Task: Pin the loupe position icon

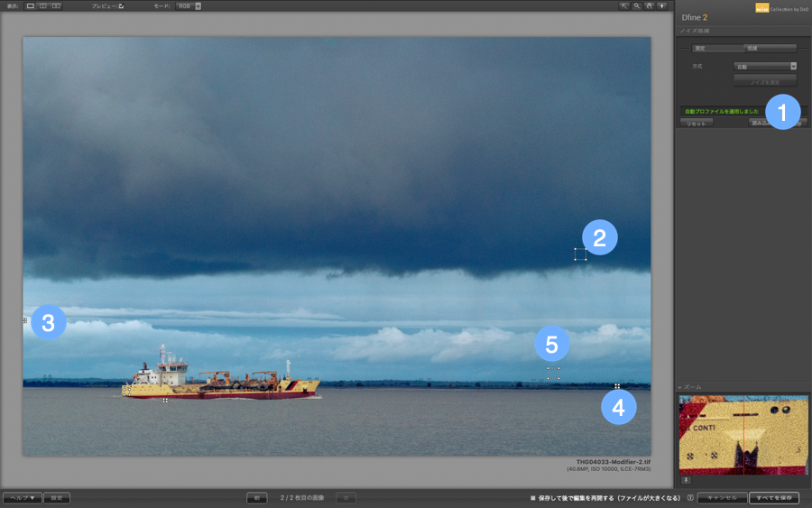Action: (686, 480)
